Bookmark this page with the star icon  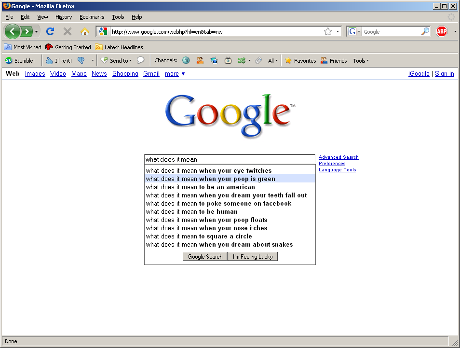[328, 32]
